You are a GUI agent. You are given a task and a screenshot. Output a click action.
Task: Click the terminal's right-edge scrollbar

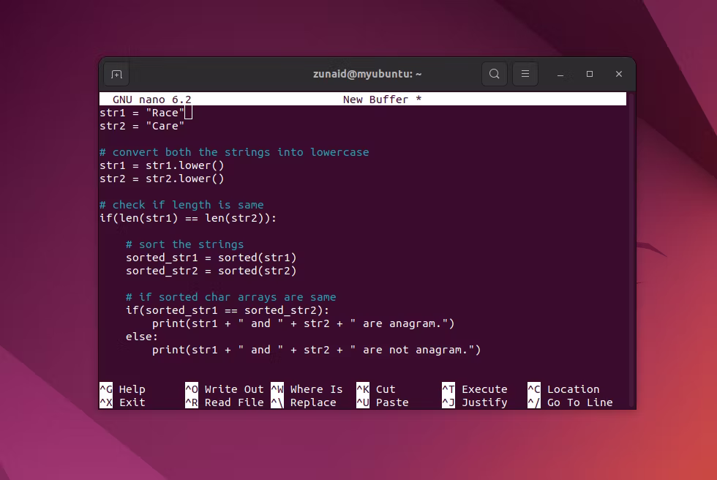[631, 249]
